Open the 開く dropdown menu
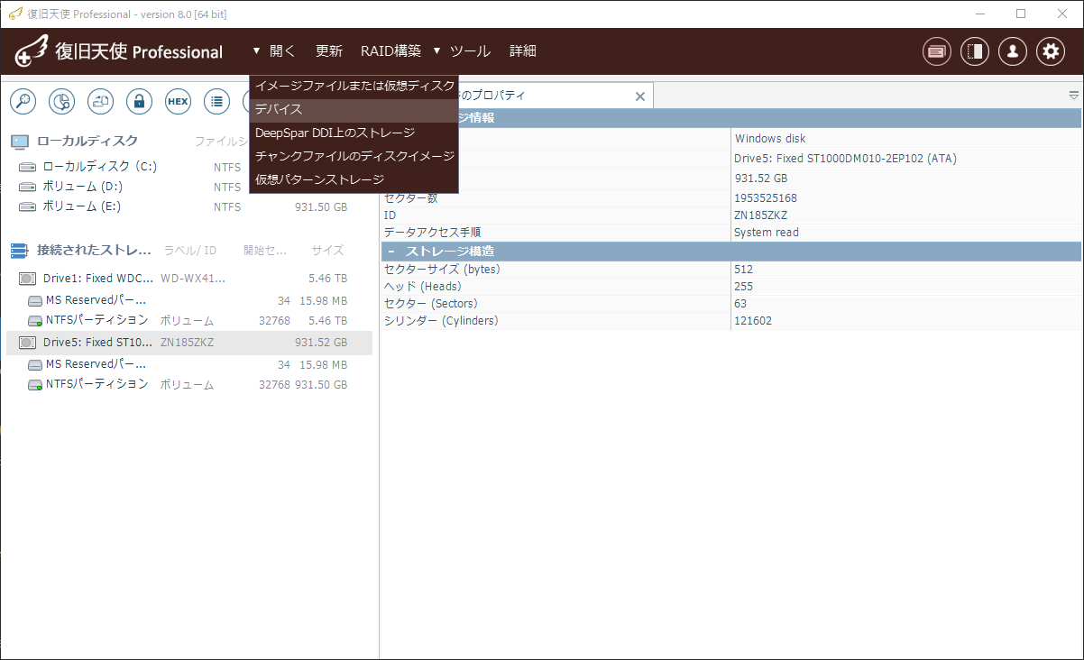Image resolution: width=1084 pixels, height=660 pixels. pyautogui.click(x=275, y=51)
